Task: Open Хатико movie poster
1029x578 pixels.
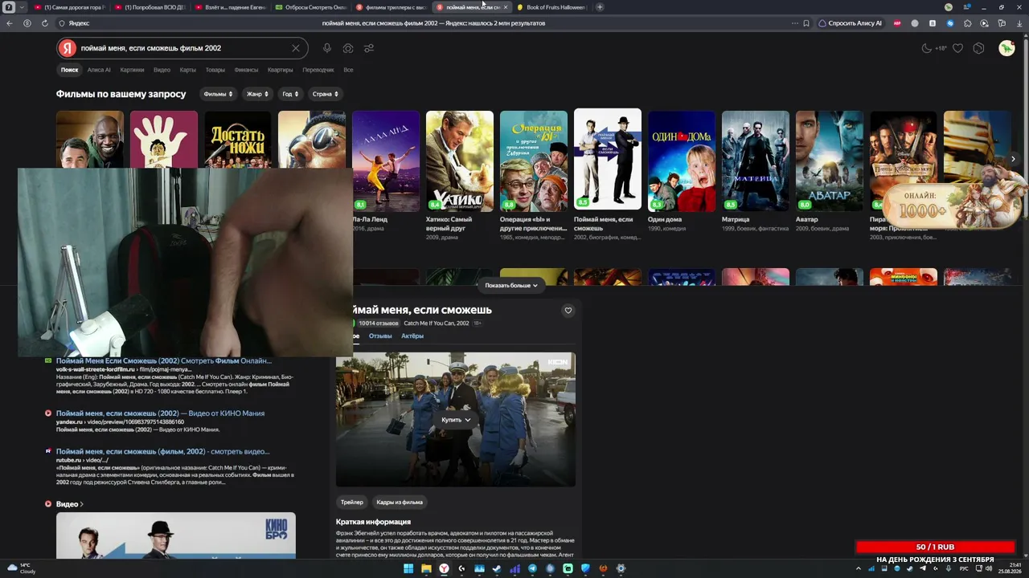Action: [x=460, y=161]
